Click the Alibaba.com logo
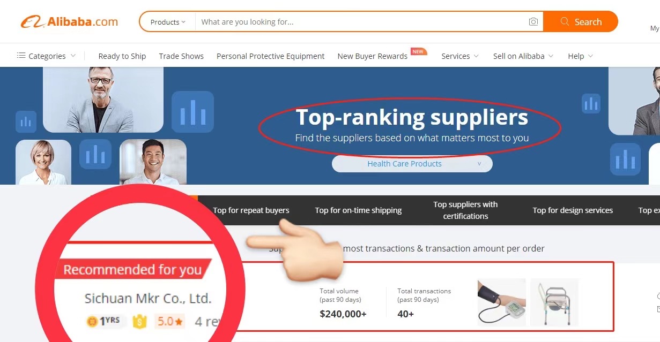The width and height of the screenshot is (660, 342). point(69,22)
